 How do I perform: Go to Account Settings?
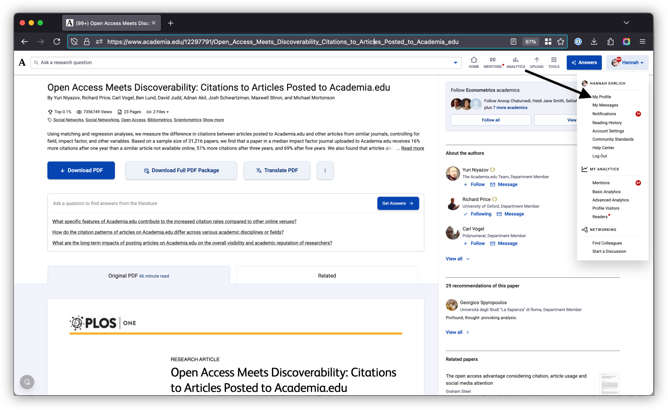(608, 131)
